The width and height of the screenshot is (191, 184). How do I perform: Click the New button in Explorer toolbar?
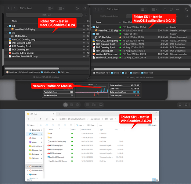31,125
